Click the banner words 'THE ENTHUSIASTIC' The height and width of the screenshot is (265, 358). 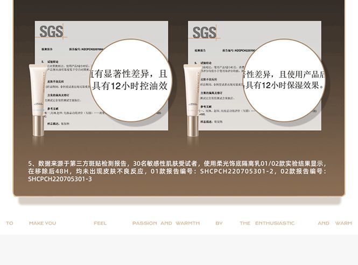point(267,223)
